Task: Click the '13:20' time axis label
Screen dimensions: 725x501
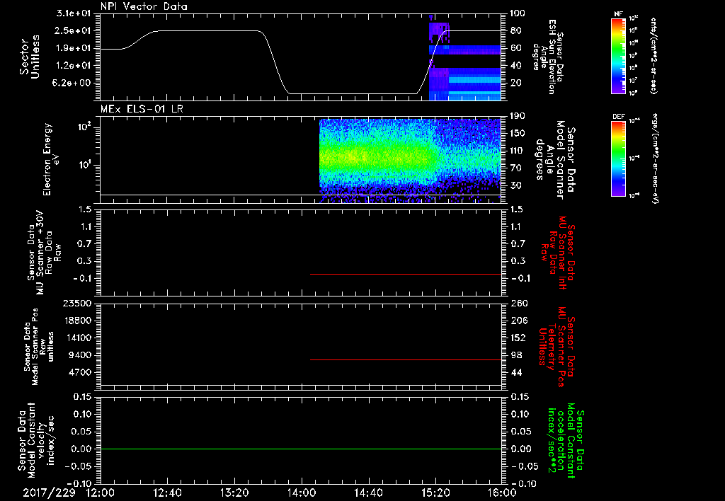Action: click(x=234, y=493)
